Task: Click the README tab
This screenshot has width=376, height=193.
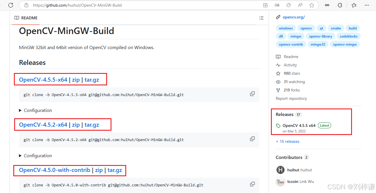Action: click(x=26, y=18)
